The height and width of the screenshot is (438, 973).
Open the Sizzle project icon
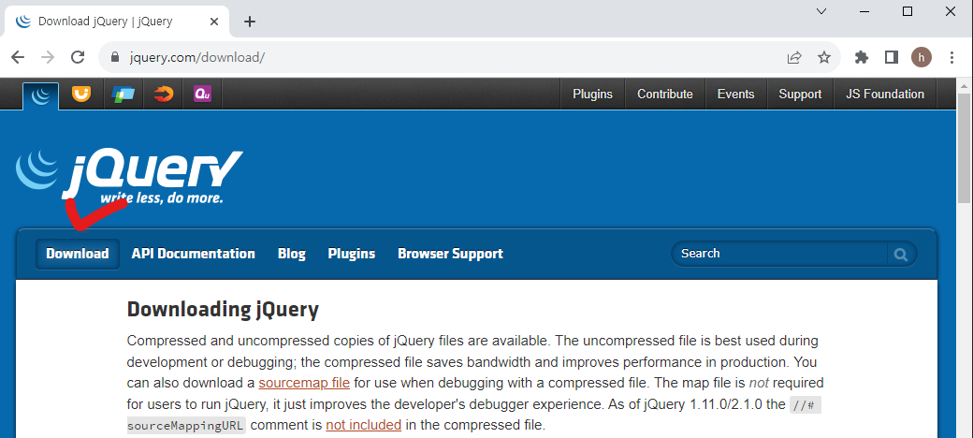click(x=164, y=94)
